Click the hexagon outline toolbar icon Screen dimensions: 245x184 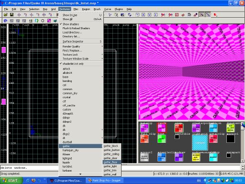[x=43, y=21]
